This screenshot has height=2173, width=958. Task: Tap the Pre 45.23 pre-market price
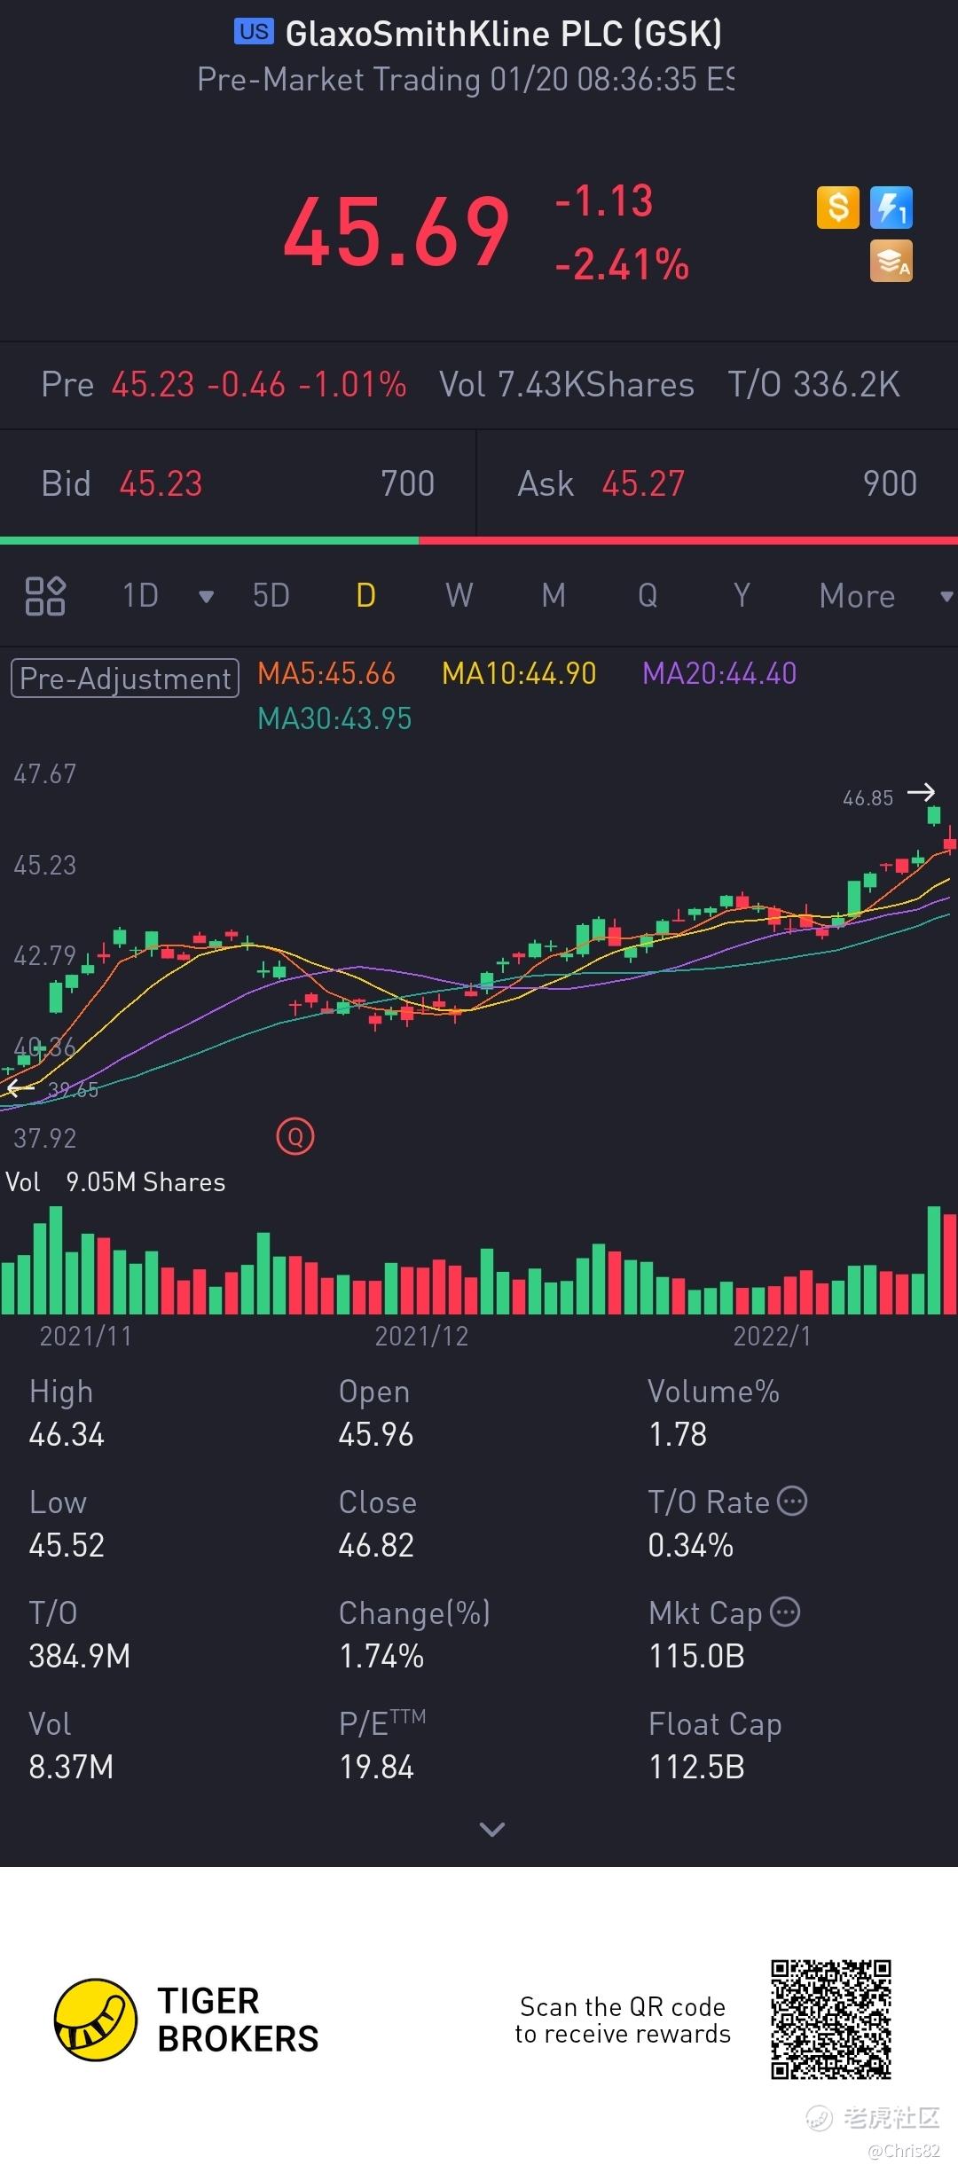153,385
